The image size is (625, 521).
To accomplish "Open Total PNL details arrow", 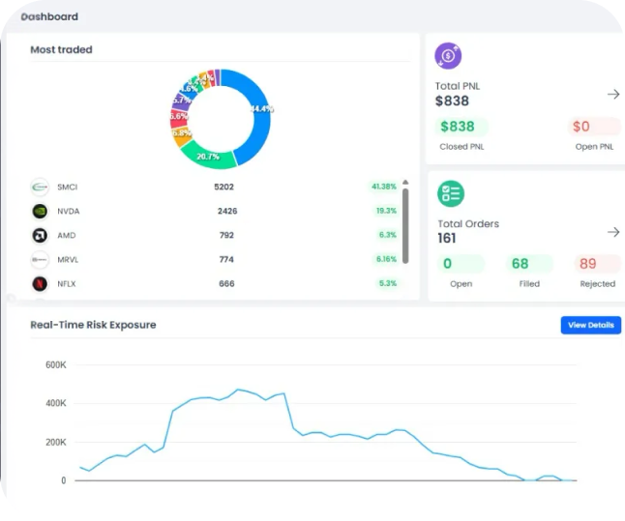I will point(612,94).
